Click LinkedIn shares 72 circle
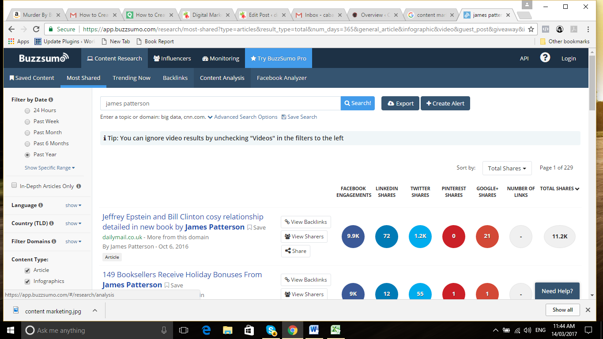This screenshot has width=603, height=339. (387, 236)
